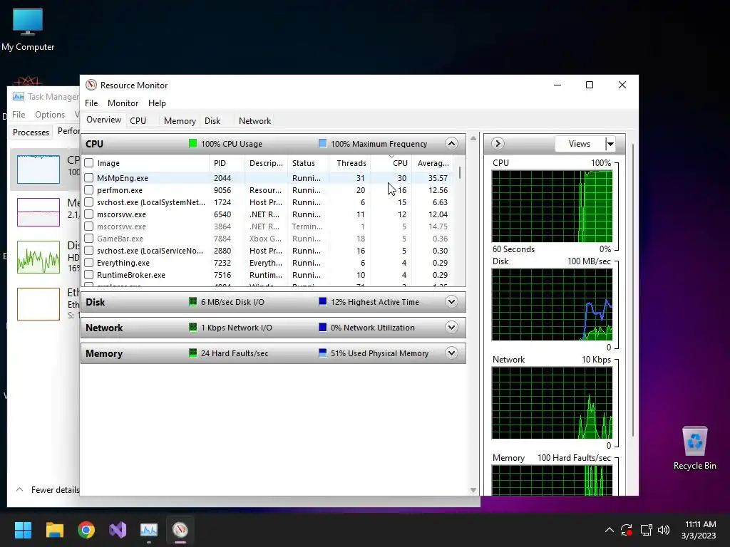
Task: Click blue Used Physical Memory swatch
Action: tap(323, 353)
